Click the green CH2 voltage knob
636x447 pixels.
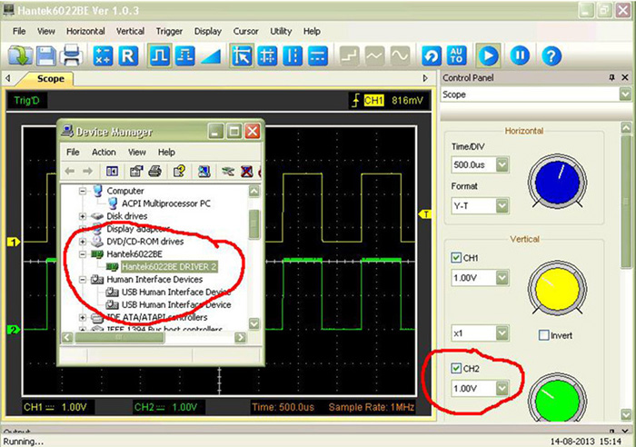pyautogui.click(x=557, y=399)
